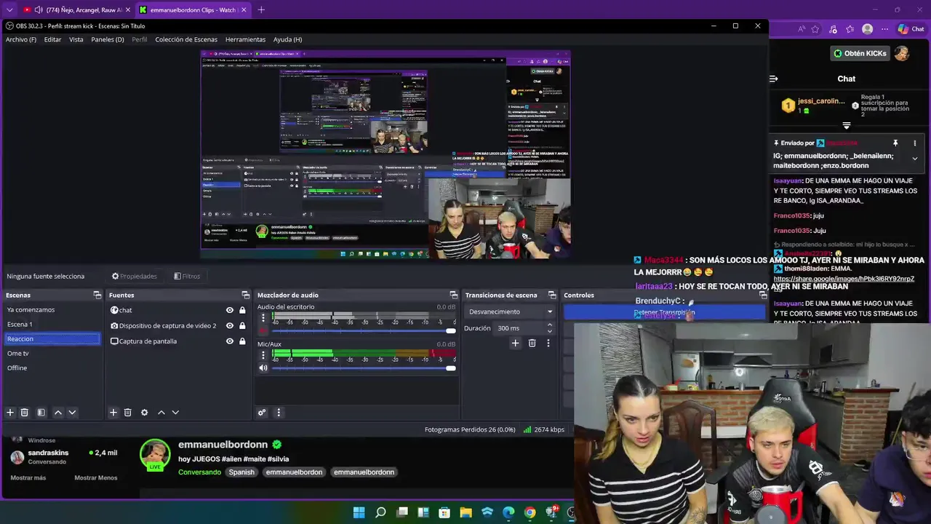The width and height of the screenshot is (931, 524).
Task: Undock the Transiciones de escena panel
Action: coord(552,295)
